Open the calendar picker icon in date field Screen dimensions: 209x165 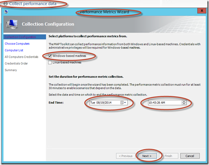[122, 102]
